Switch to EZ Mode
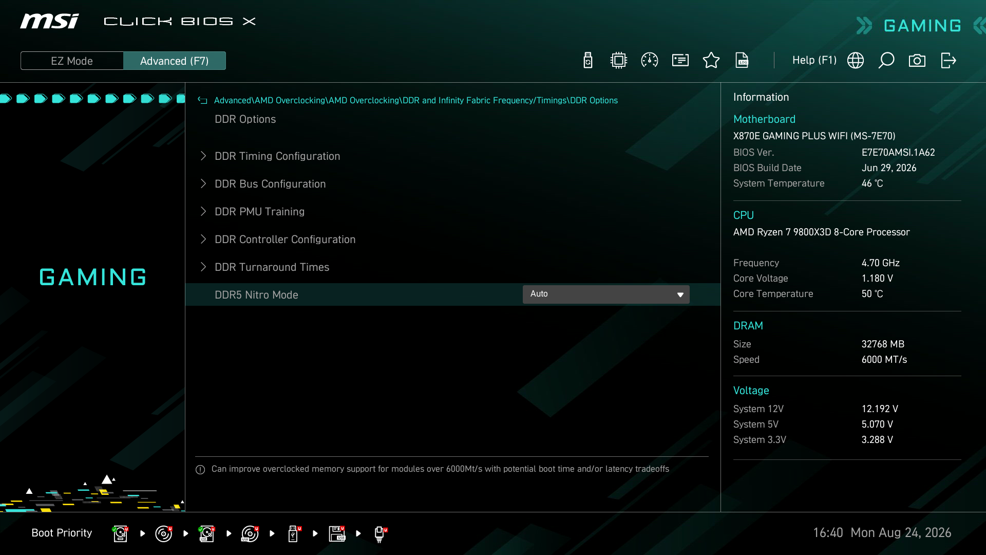The width and height of the screenshot is (986, 555). pyautogui.click(x=72, y=61)
